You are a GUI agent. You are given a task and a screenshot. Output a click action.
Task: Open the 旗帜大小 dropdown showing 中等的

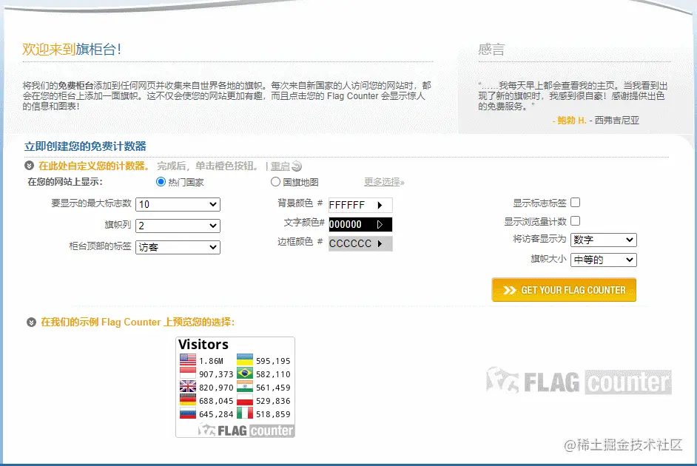click(604, 260)
